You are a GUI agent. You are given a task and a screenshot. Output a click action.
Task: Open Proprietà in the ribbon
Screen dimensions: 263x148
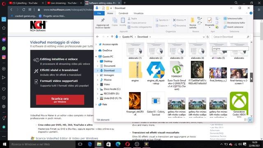210,22
